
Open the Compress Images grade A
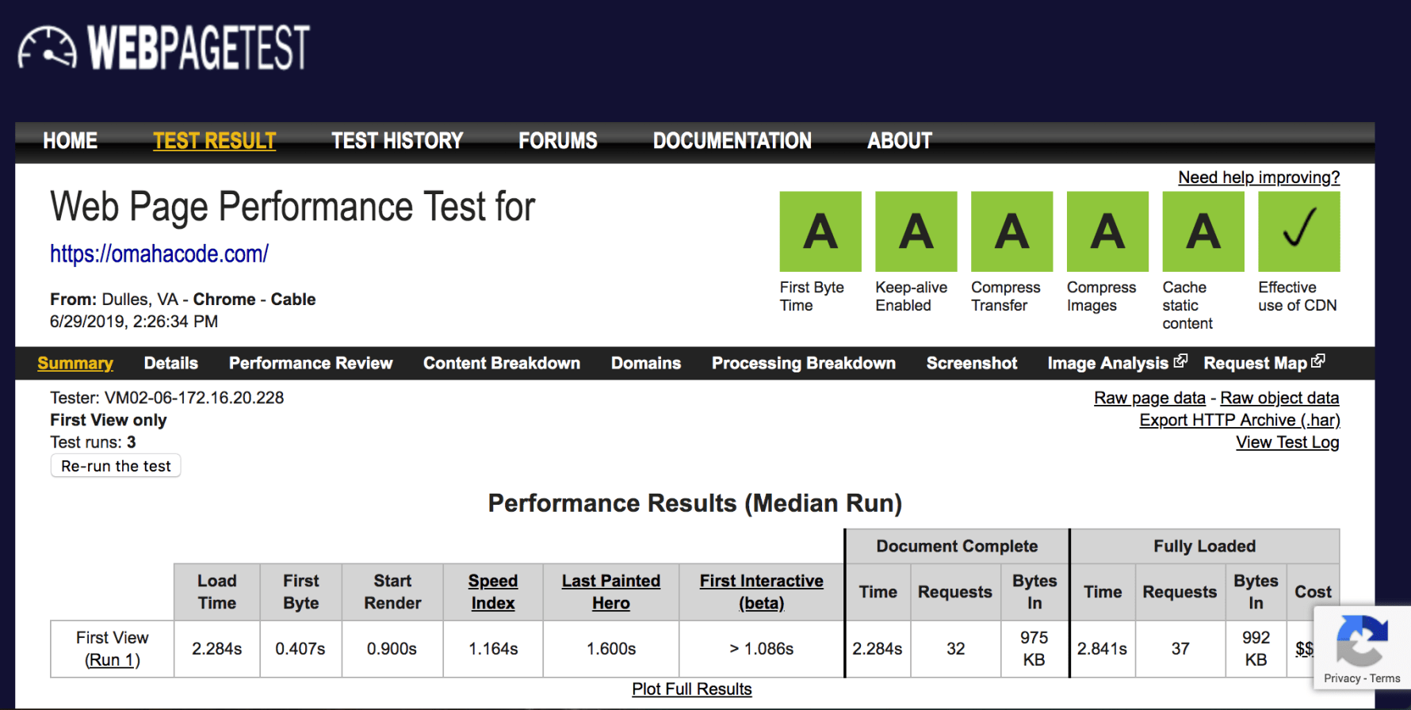[1107, 231]
